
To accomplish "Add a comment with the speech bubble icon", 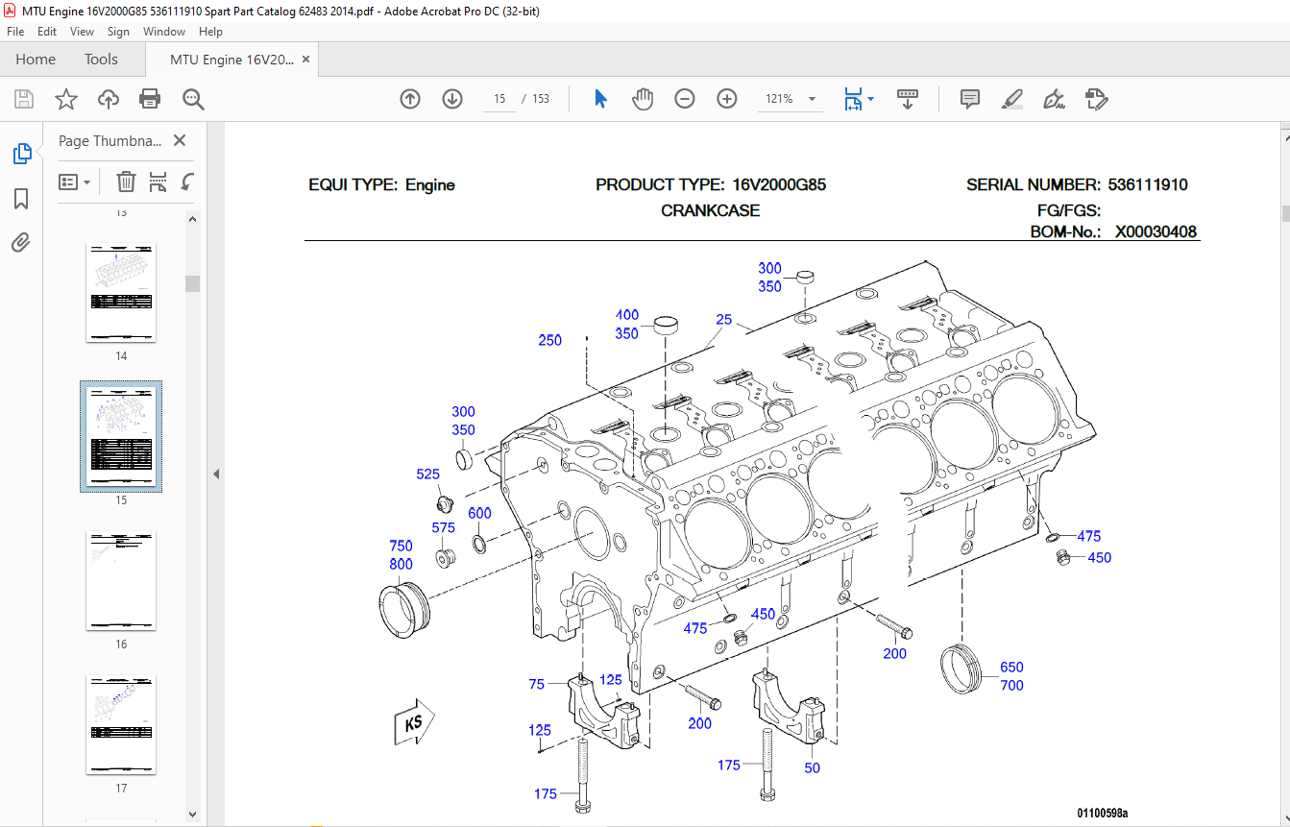I will (x=970, y=99).
